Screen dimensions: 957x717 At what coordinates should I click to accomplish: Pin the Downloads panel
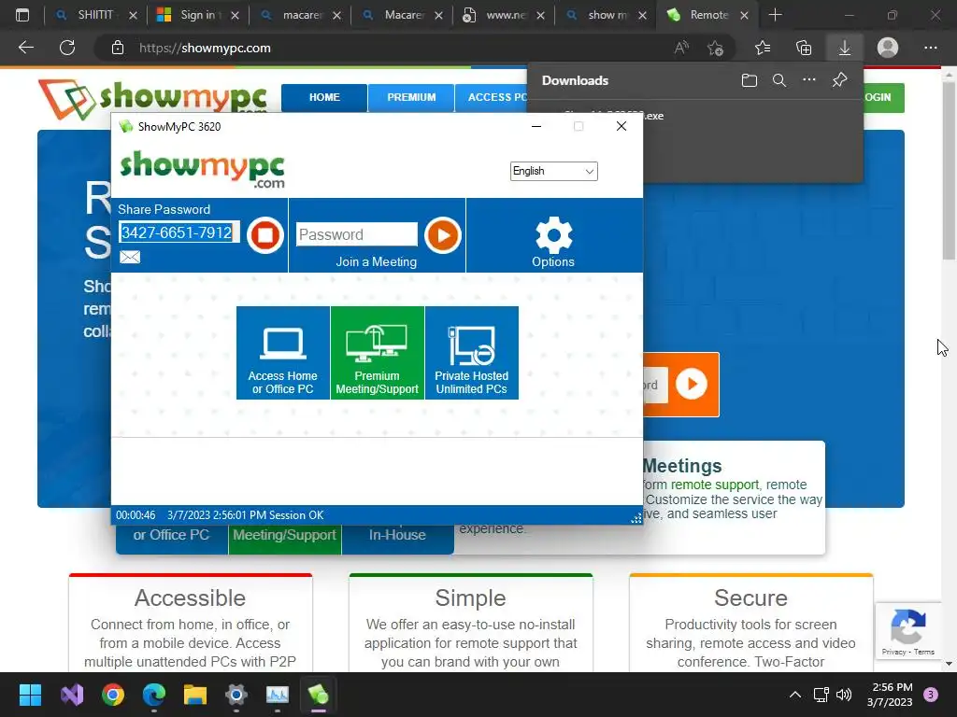point(840,80)
